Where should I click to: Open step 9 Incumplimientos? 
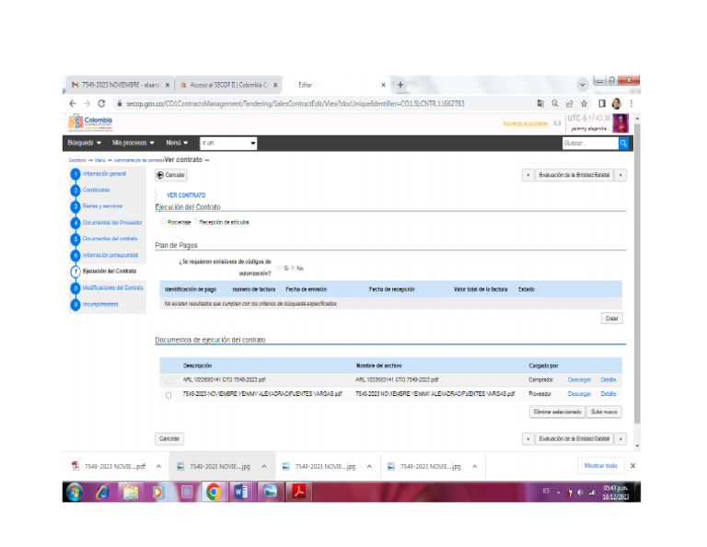pyautogui.click(x=100, y=305)
